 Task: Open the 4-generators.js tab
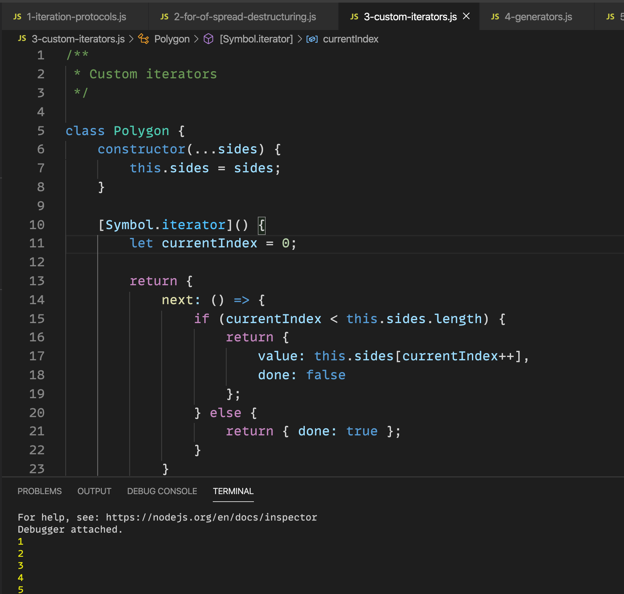(x=538, y=17)
